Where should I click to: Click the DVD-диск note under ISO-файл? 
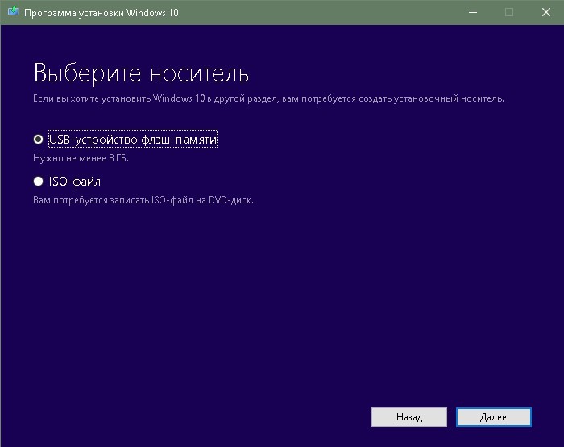(x=143, y=200)
